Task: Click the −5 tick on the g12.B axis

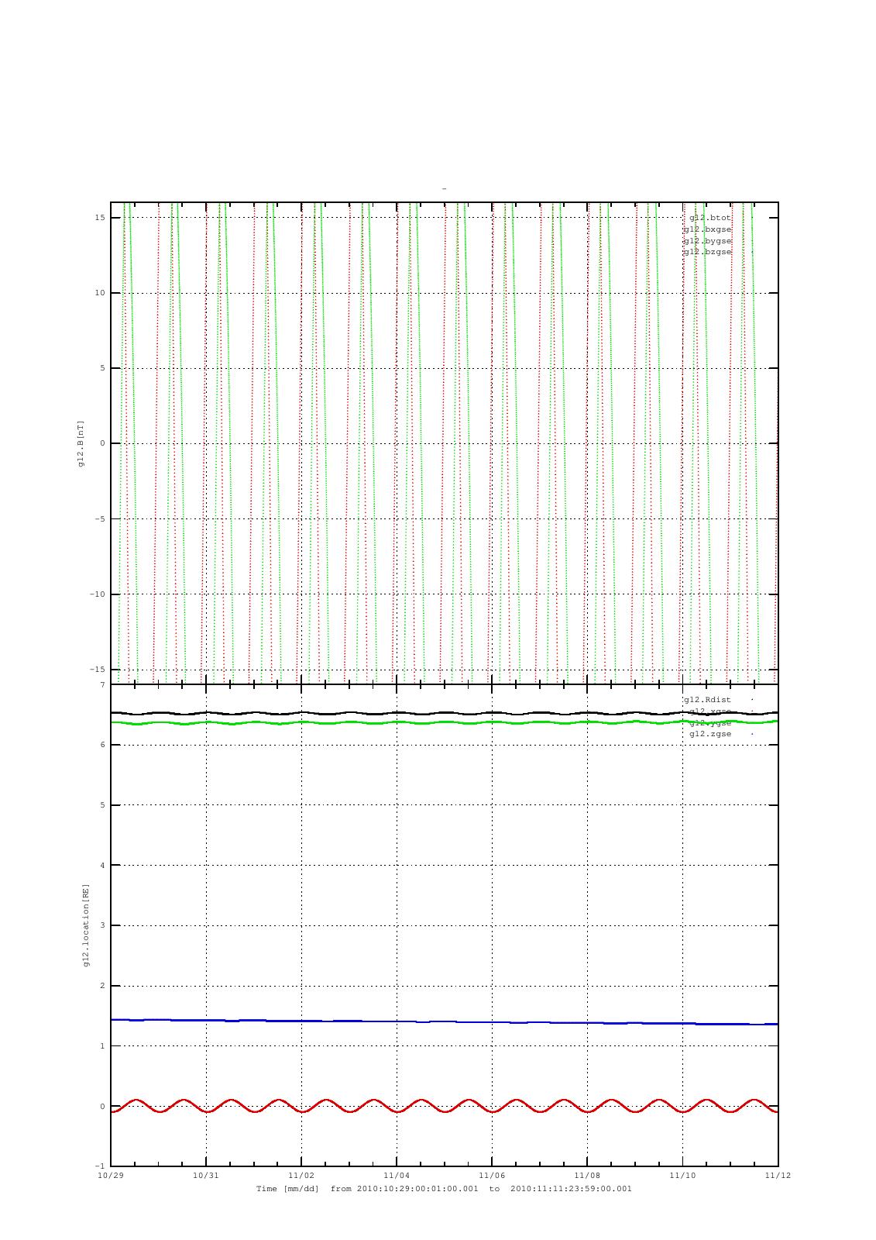Action: [100, 519]
